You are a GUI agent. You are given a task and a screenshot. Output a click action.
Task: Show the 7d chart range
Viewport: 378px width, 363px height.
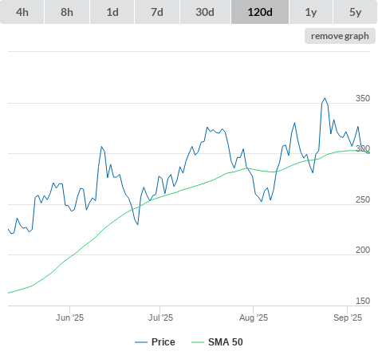[x=157, y=12]
